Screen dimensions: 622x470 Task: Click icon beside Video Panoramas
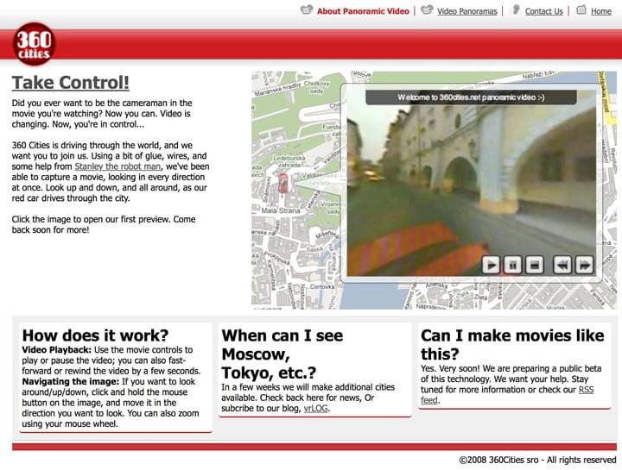427,9
